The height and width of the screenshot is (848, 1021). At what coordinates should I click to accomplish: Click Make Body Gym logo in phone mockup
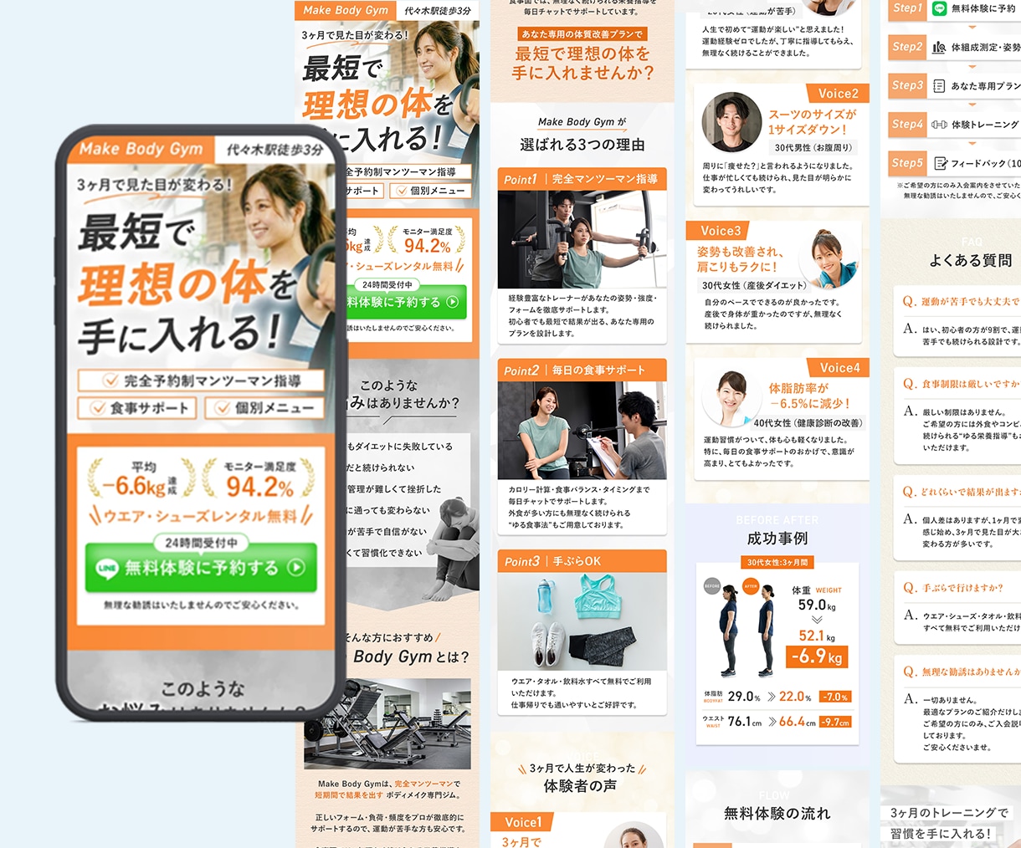tap(141, 149)
